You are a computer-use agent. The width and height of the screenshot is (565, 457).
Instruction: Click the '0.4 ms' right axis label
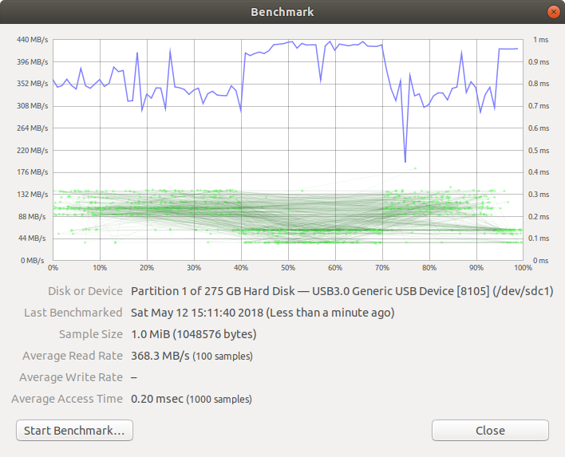(539, 172)
